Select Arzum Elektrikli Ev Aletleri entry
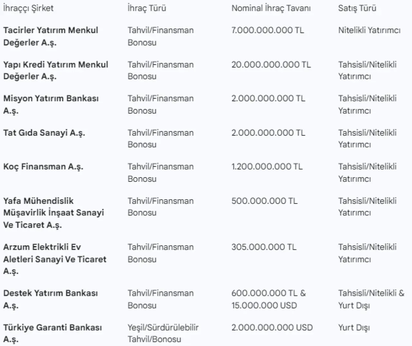The image size is (412, 346). (55, 259)
